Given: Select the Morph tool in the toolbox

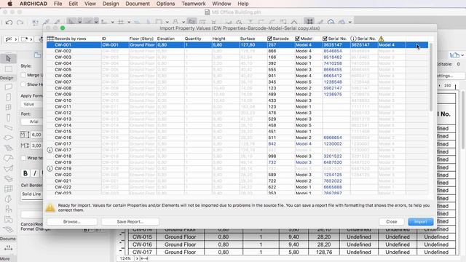Looking at the screenshot, I should click(x=8, y=199).
